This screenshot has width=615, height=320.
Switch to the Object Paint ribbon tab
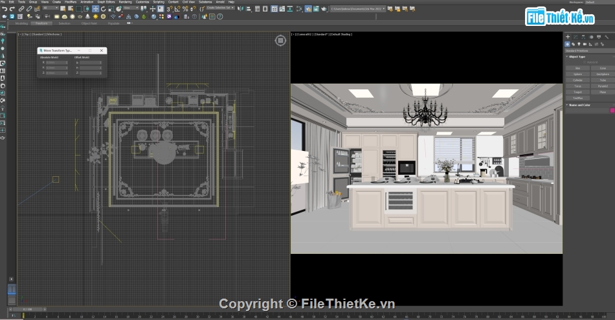click(x=89, y=23)
